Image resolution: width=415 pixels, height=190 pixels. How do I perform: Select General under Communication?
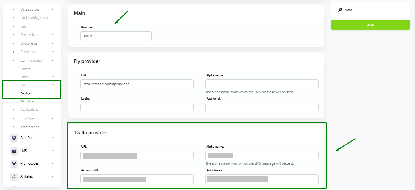26,69
